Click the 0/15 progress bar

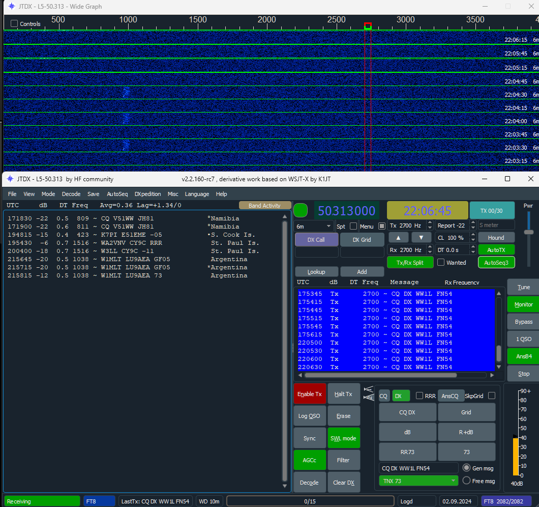point(310,501)
